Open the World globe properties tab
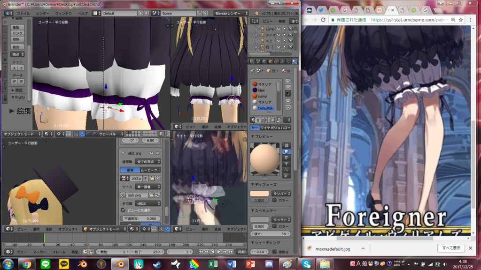This screenshot has width=481, height=270. [x=264, y=61]
